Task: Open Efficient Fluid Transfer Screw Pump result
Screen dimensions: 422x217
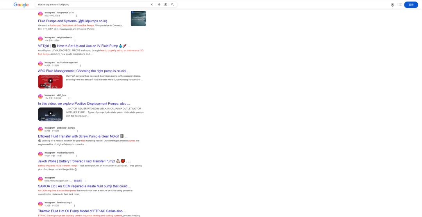Action: (x=82, y=136)
